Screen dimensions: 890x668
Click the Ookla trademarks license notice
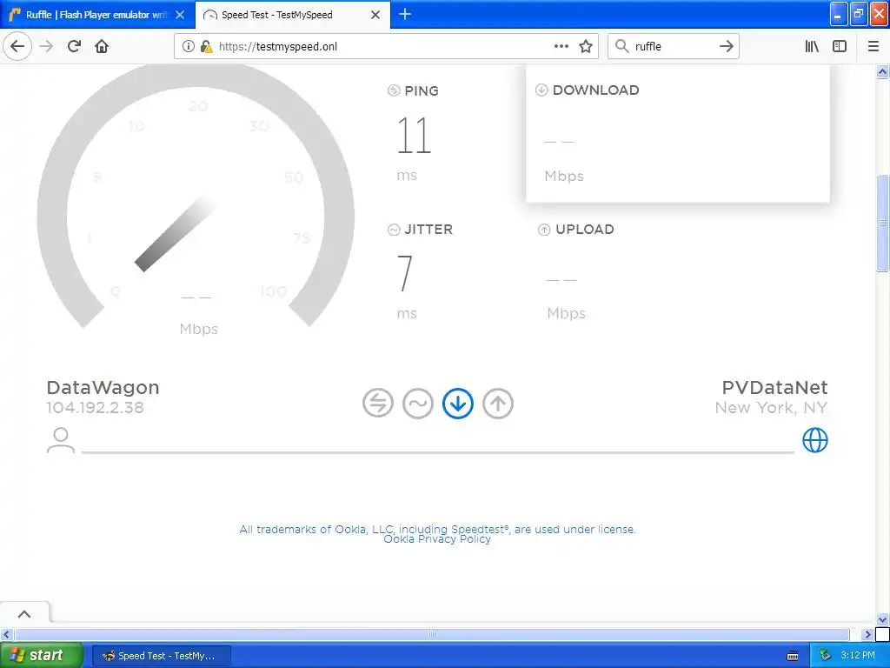(x=437, y=529)
